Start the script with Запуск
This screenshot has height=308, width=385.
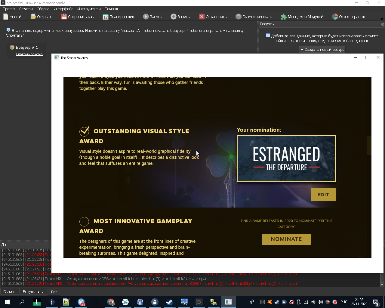point(152,17)
